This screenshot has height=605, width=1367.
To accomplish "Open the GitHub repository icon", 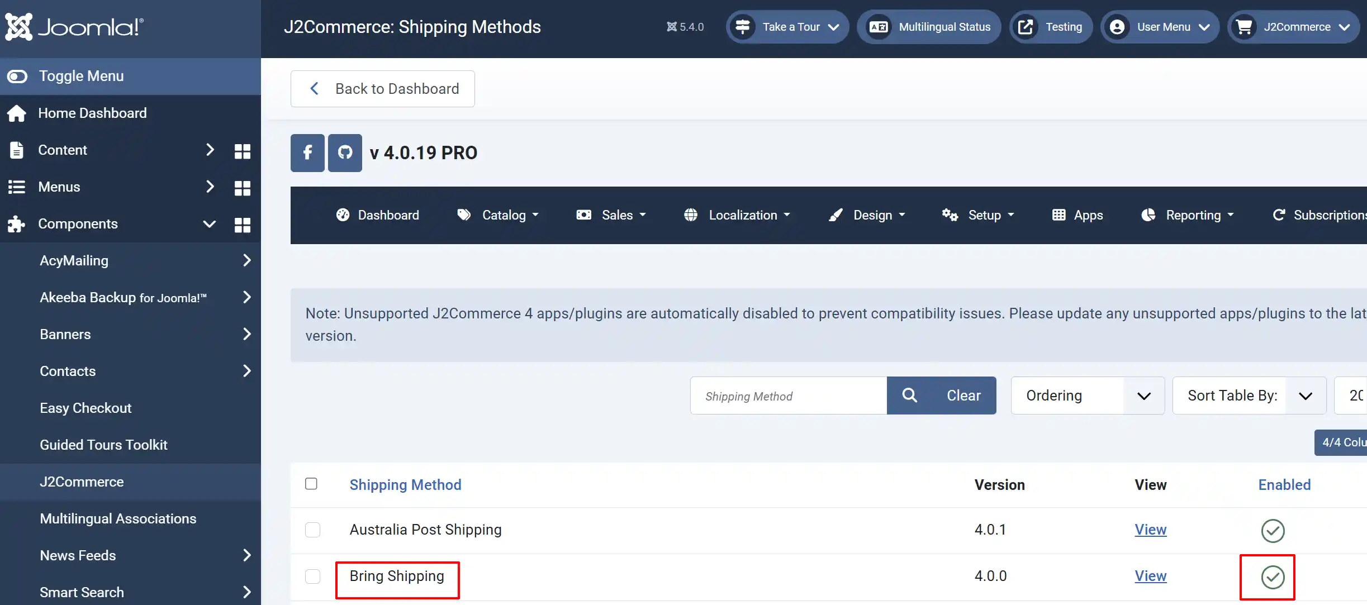I will 345,153.
